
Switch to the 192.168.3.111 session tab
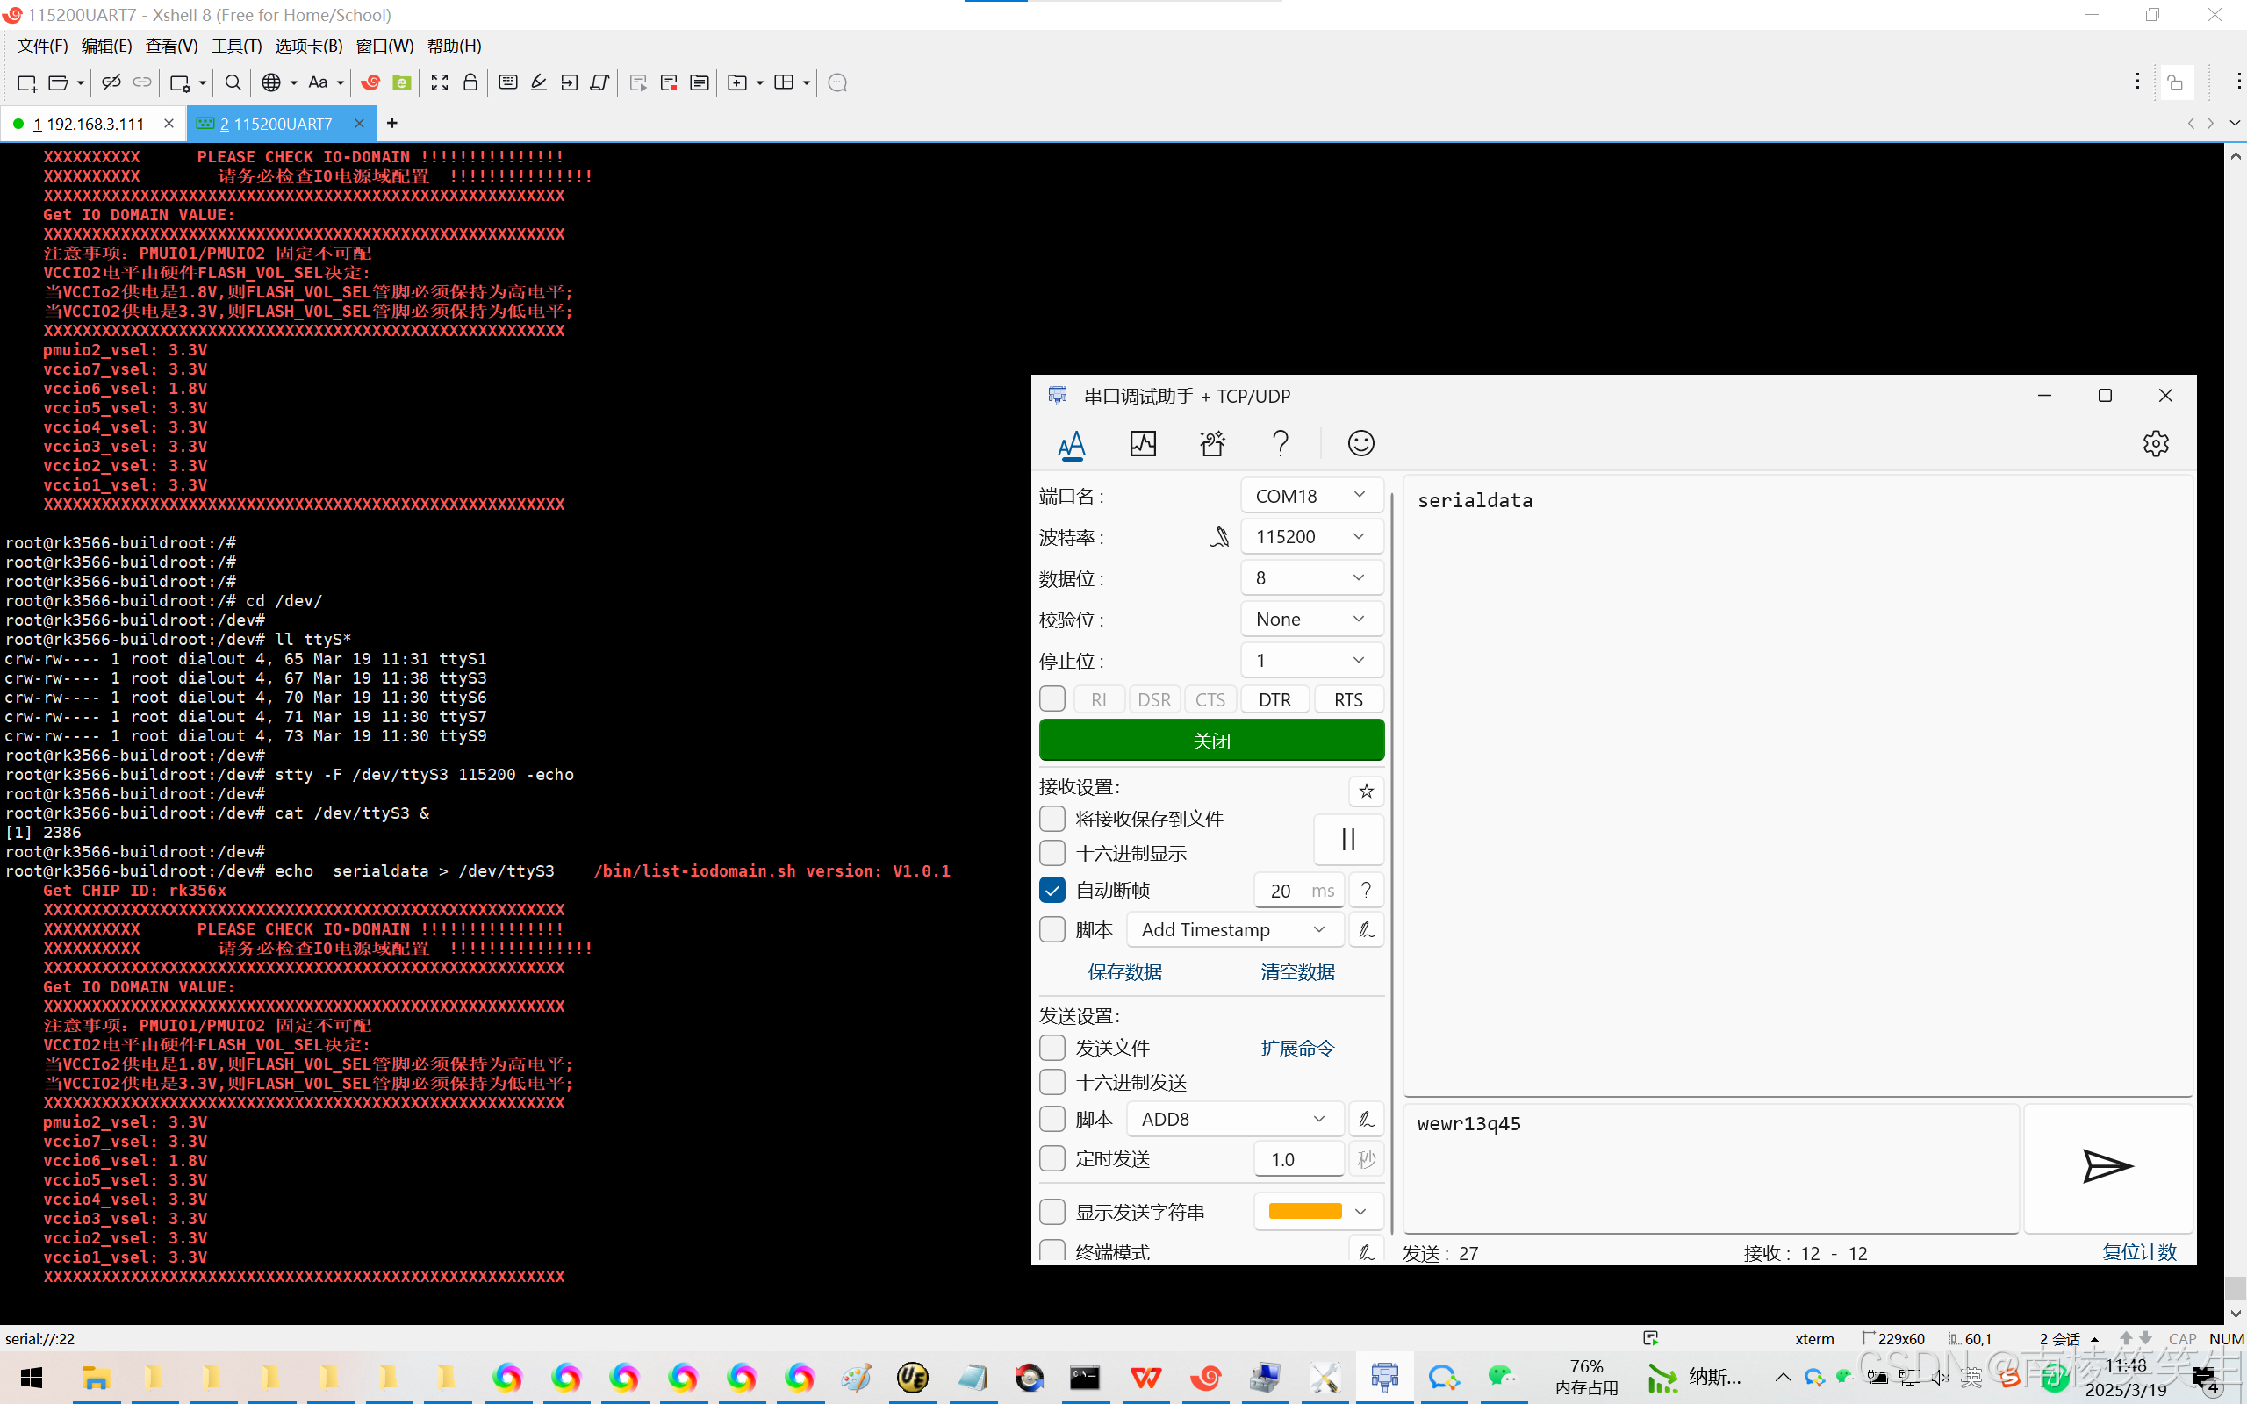tap(88, 124)
